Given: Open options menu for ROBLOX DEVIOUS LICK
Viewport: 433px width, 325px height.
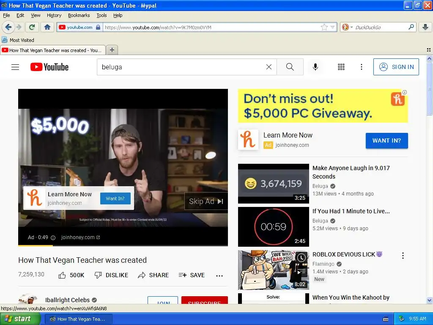Looking at the screenshot, I should pyautogui.click(x=403, y=255).
